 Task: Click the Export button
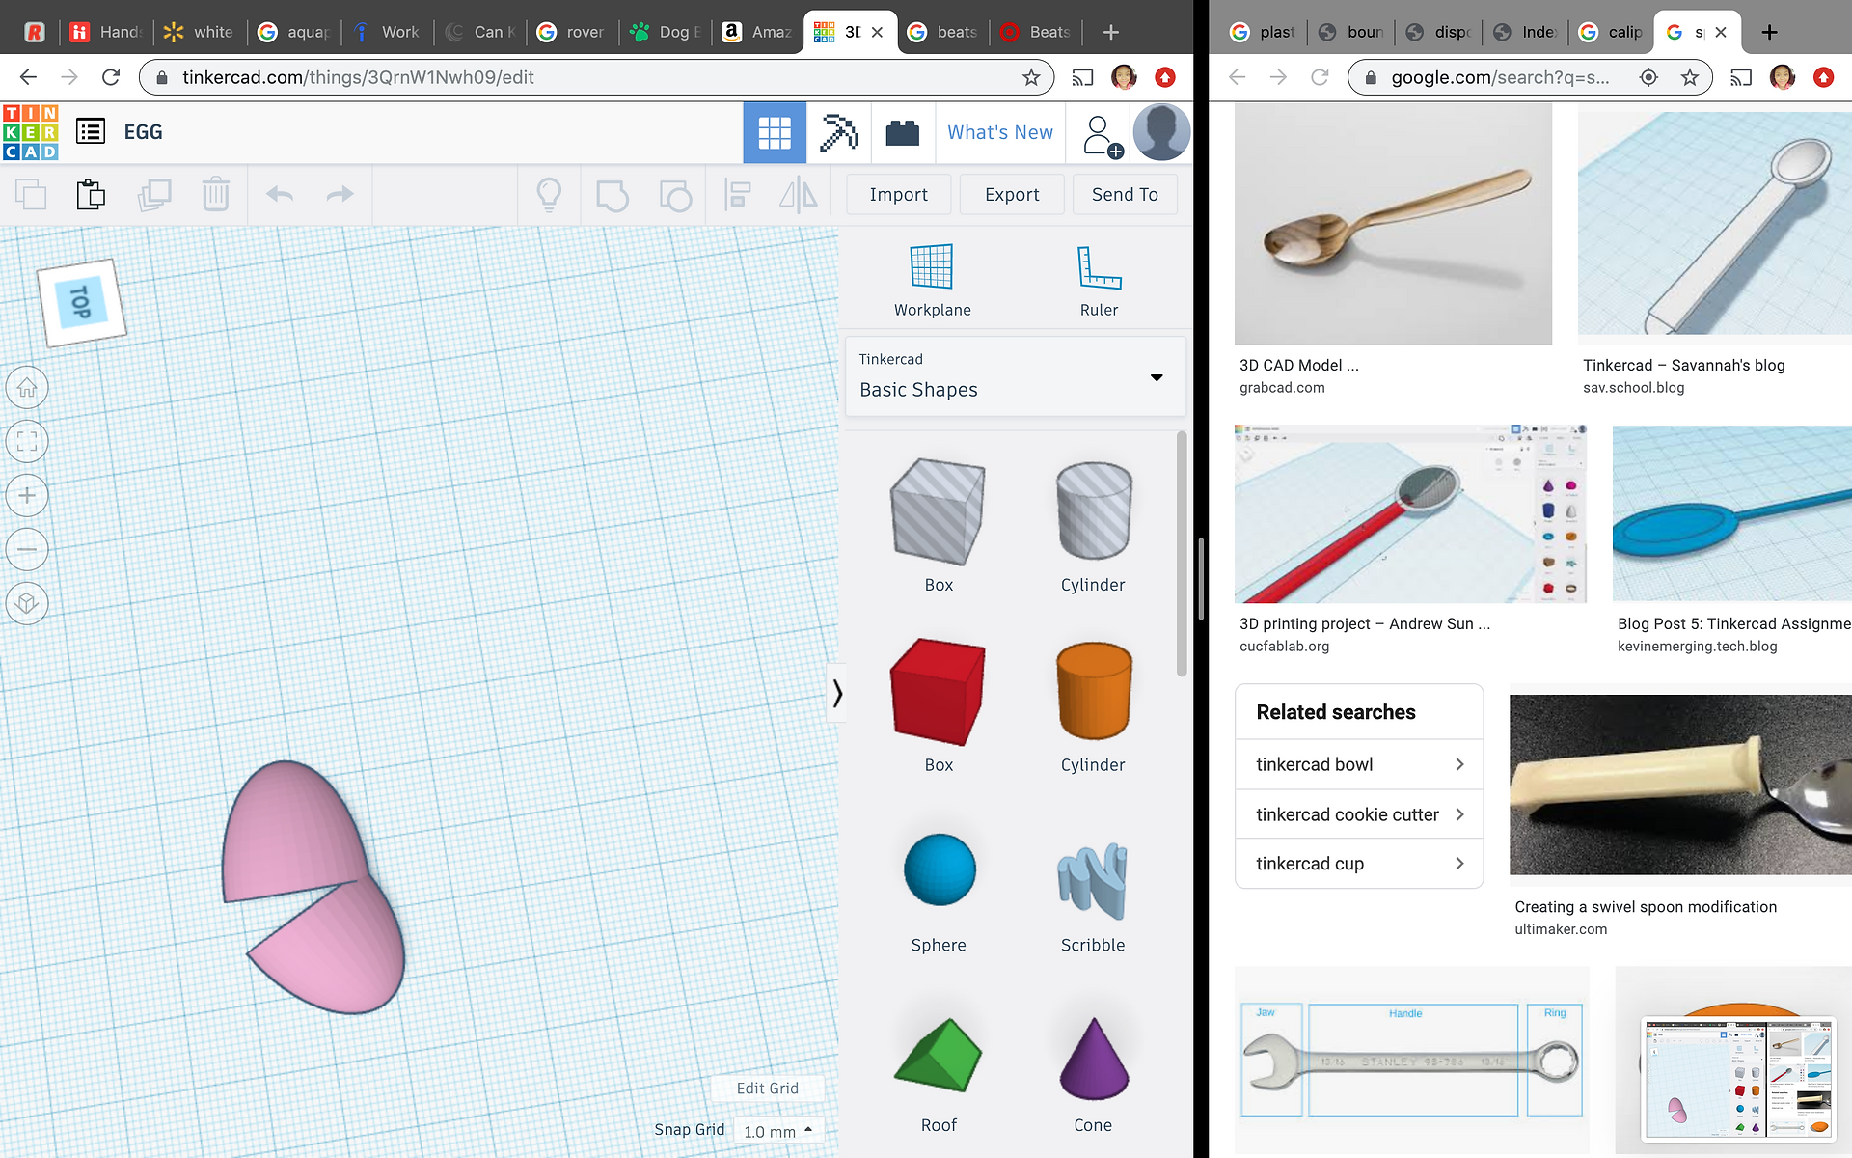1012,195
